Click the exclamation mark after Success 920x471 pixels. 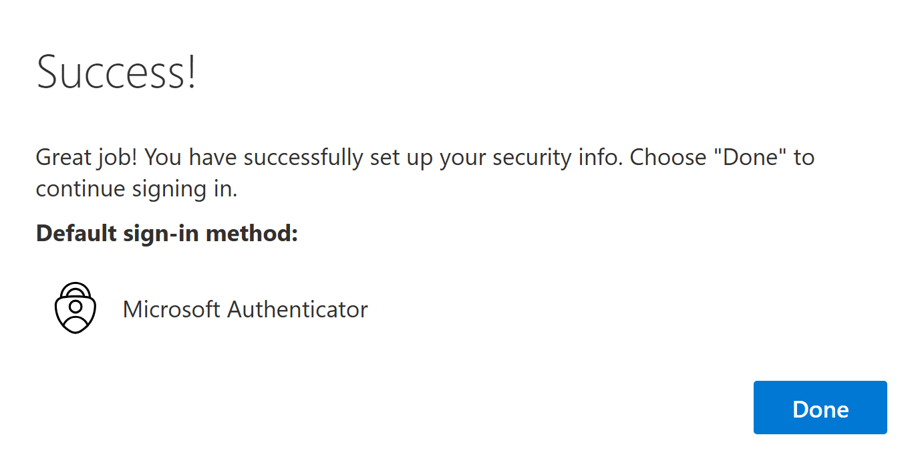click(191, 71)
